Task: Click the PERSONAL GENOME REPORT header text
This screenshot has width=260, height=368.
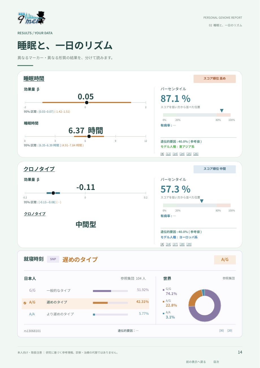Action: point(223,18)
